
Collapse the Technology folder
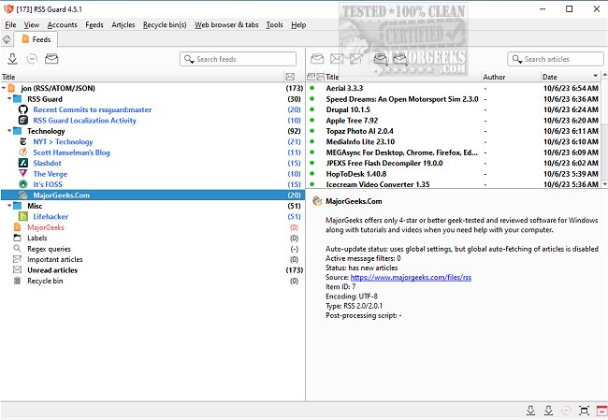(x=9, y=131)
